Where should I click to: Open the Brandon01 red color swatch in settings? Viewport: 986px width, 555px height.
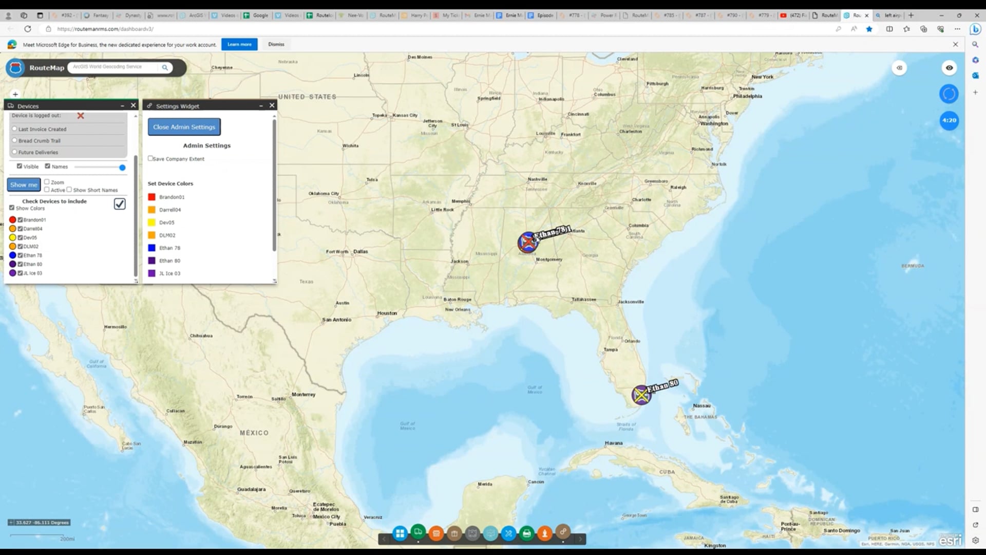coord(151,197)
